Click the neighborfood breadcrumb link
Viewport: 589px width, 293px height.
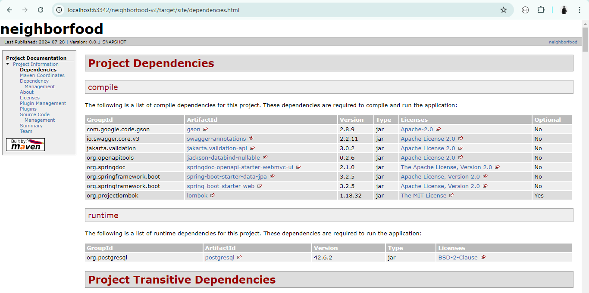563,42
